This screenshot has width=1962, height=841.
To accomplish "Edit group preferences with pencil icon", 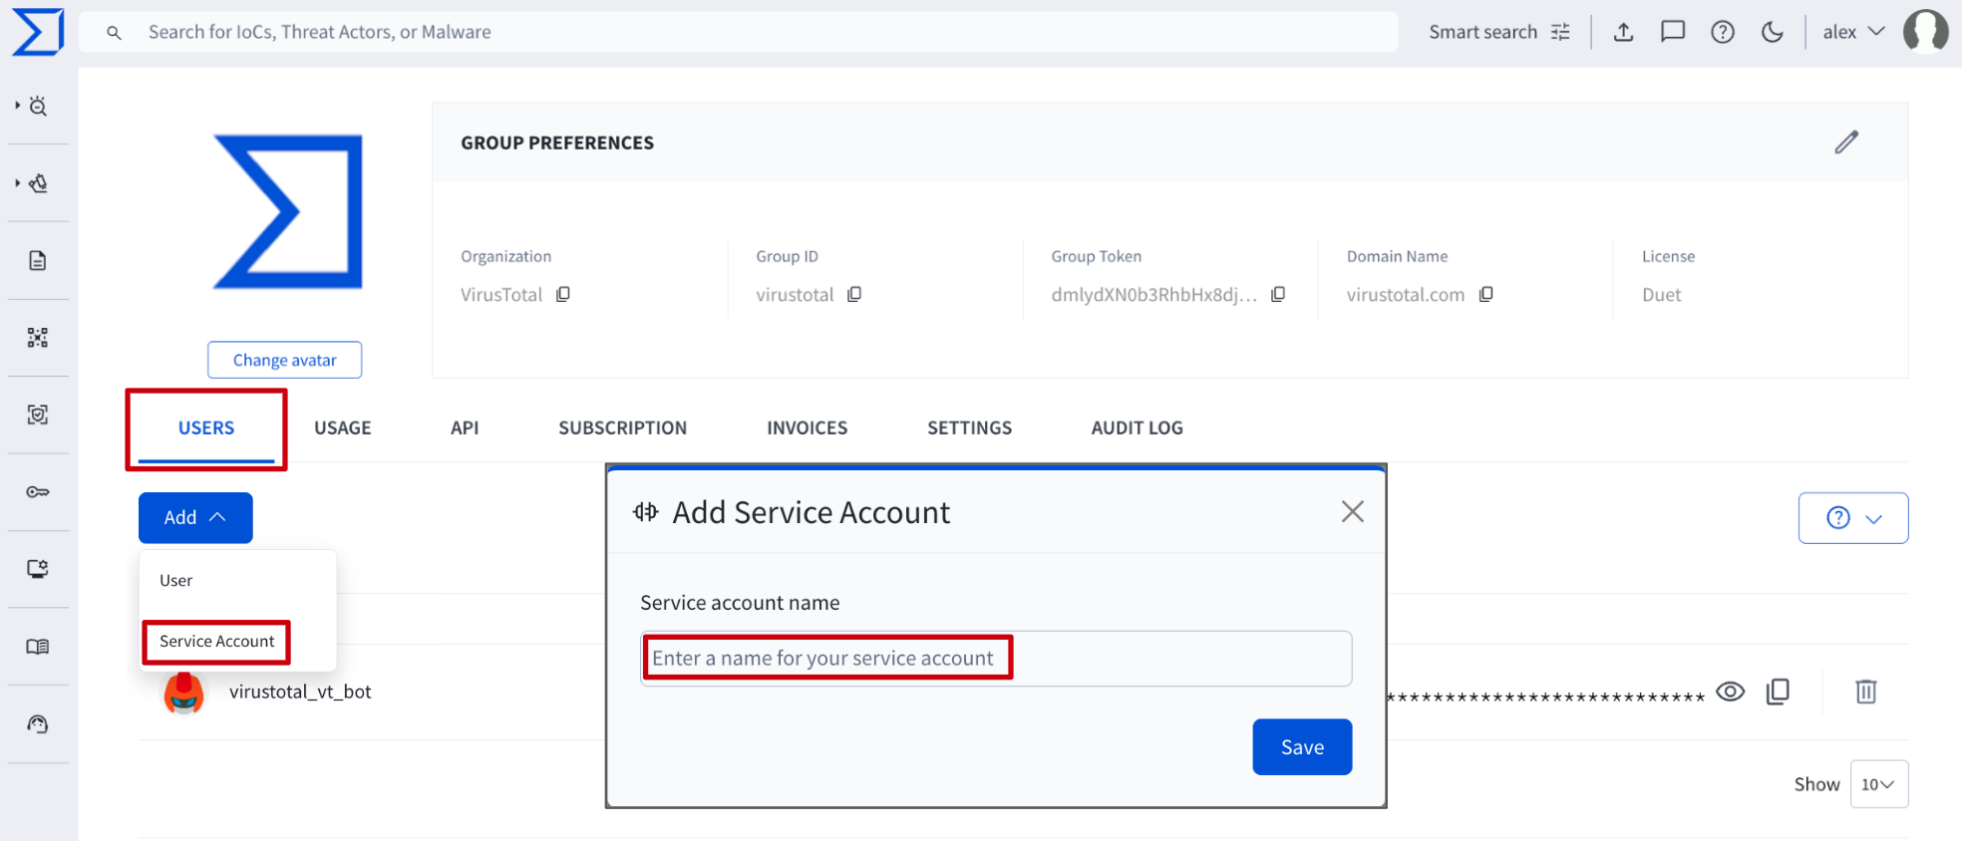I will pos(1846,142).
